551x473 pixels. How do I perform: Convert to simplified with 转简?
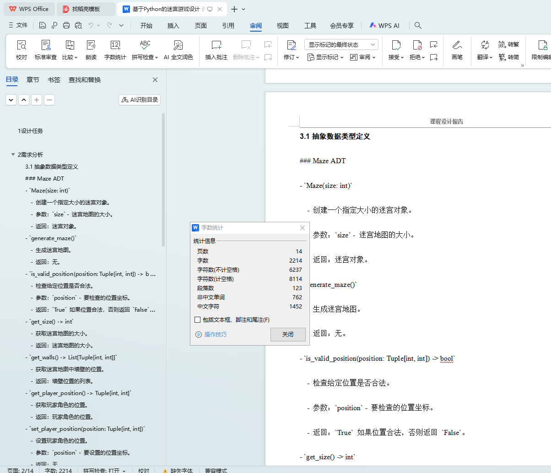(x=509, y=57)
